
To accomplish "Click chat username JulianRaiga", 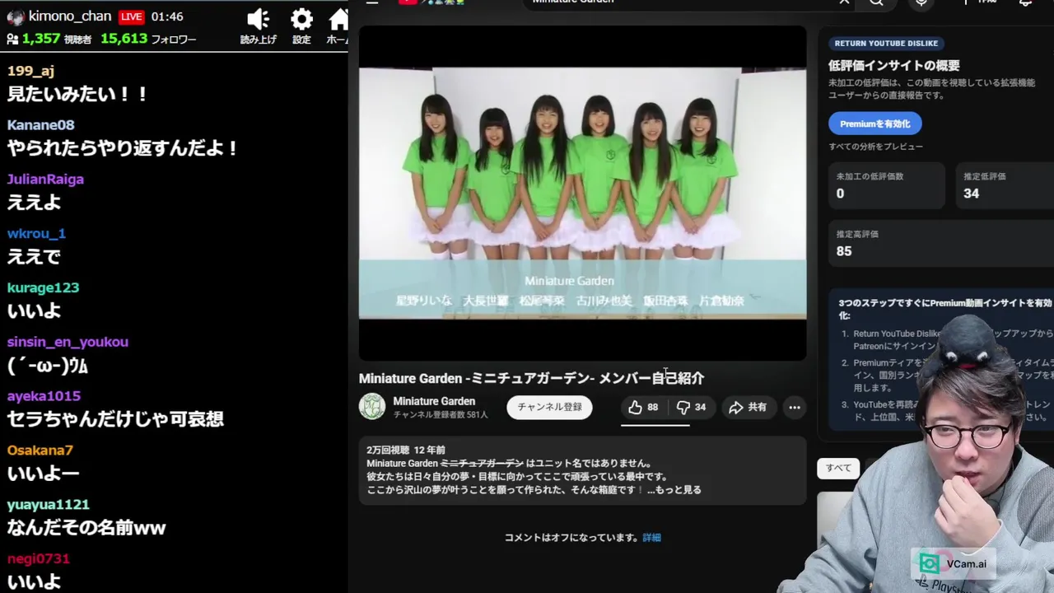I will pyautogui.click(x=45, y=180).
